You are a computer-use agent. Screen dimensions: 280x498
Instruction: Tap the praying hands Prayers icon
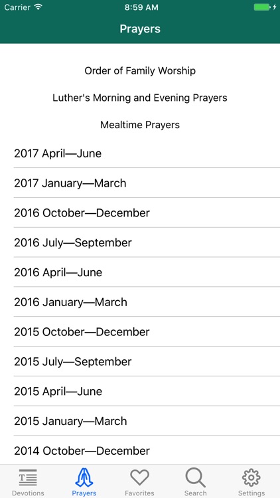point(84,477)
